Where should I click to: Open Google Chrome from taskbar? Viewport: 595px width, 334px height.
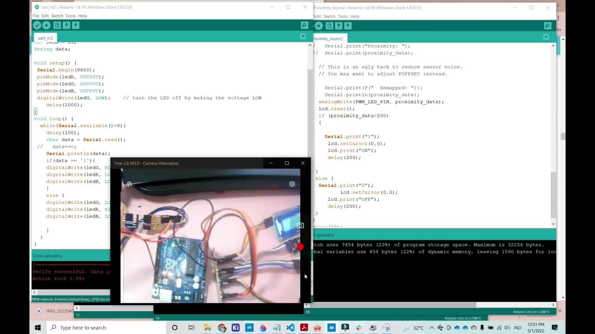[222, 328]
